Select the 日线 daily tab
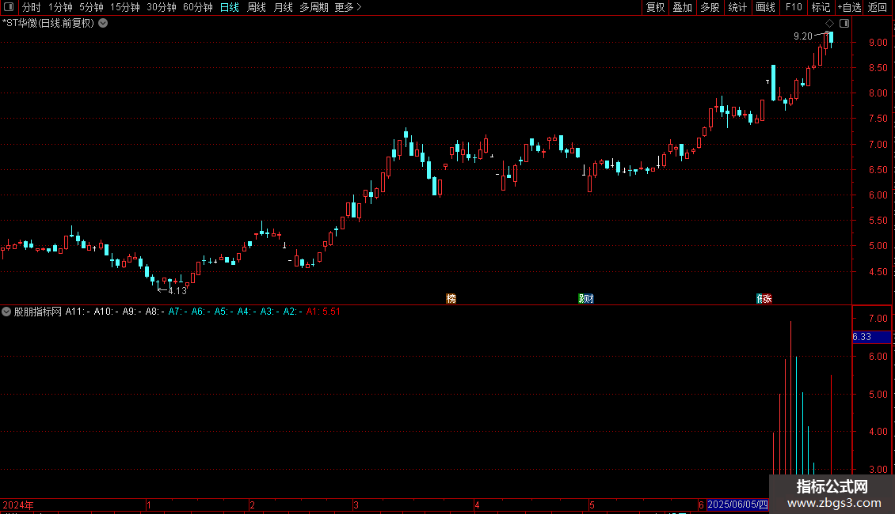Viewport: 895px width, 514px height. point(230,7)
